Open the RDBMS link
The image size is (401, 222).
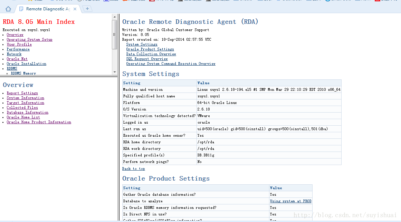click(12, 69)
